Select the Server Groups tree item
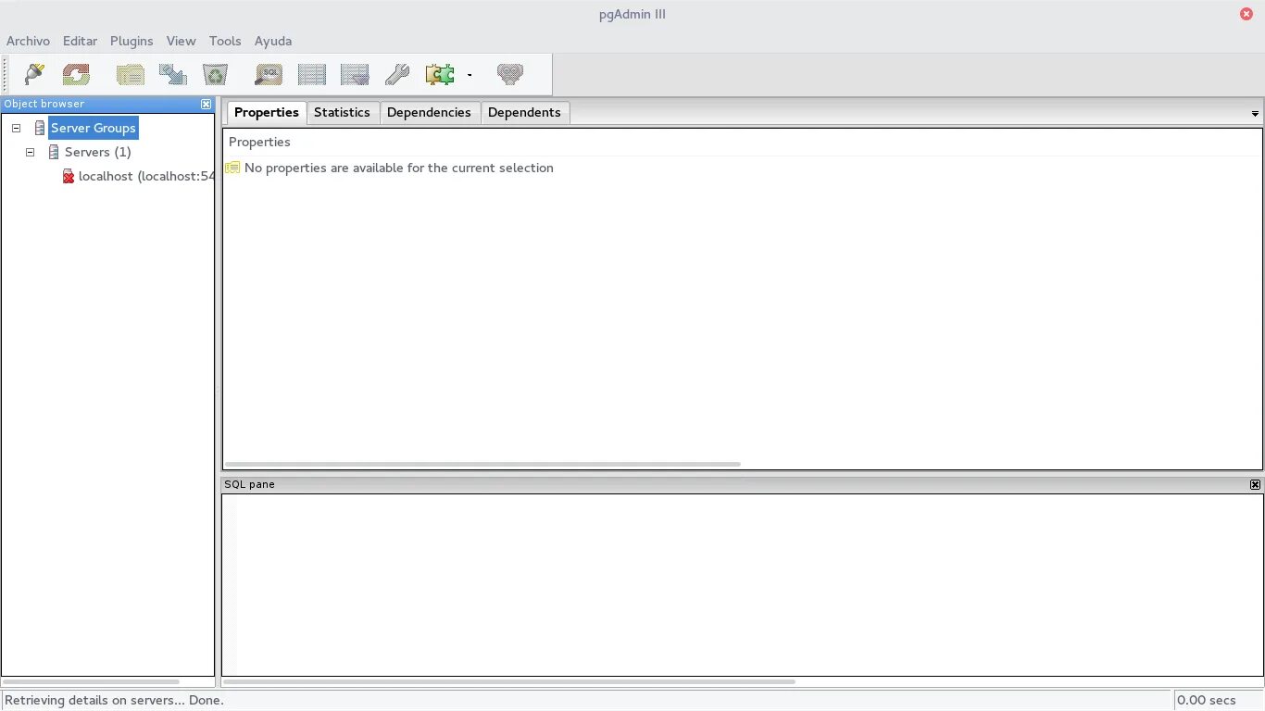This screenshot has height=711, width=1265. 94,128
